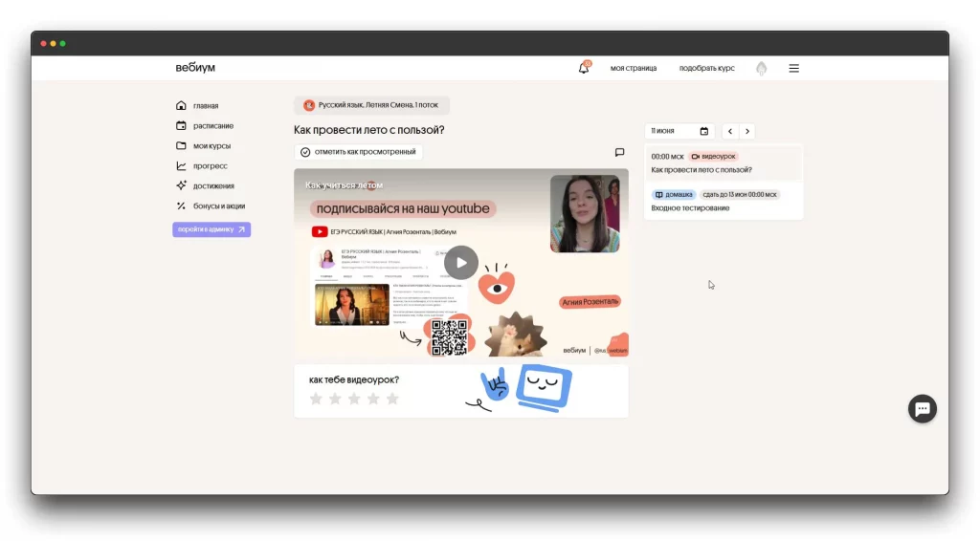Open the 11 июня date picker
Image resolution: width=980 pixels, height=541 pixels.
(679, 131)
